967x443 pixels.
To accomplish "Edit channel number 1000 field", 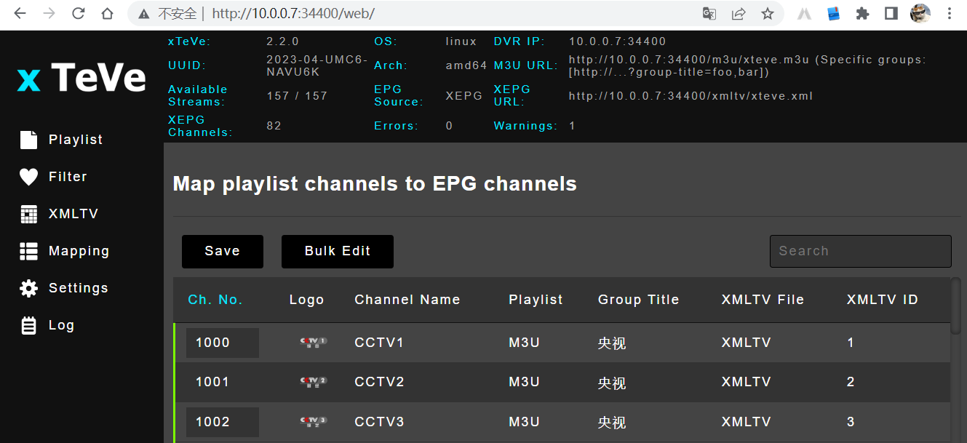I will [222, 343].
